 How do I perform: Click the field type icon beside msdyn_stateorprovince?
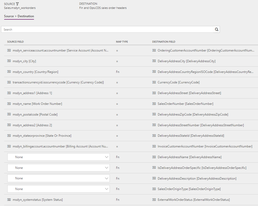pos(9,135)
